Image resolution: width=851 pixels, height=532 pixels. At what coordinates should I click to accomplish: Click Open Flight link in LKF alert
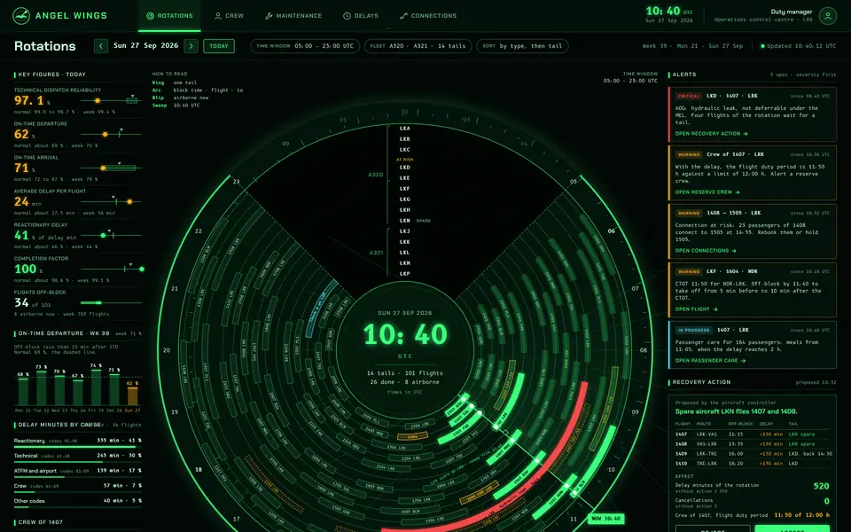click(697, 309)
